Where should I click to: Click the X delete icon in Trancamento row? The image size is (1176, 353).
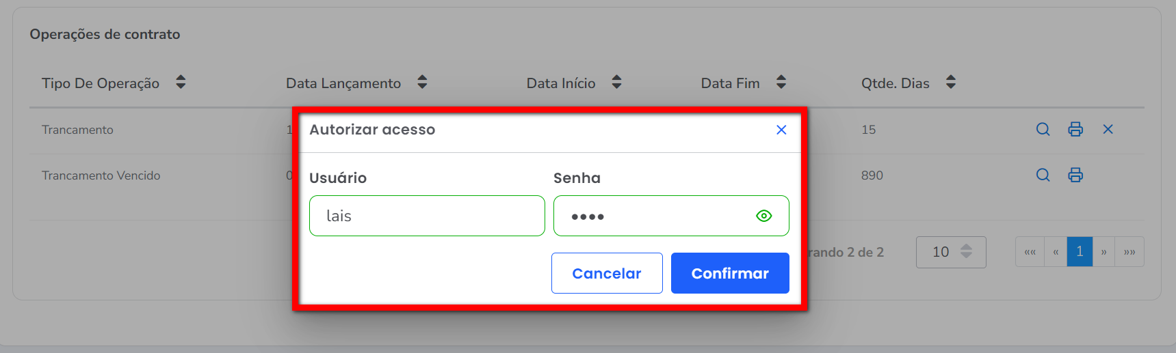tap(1108, 129)
